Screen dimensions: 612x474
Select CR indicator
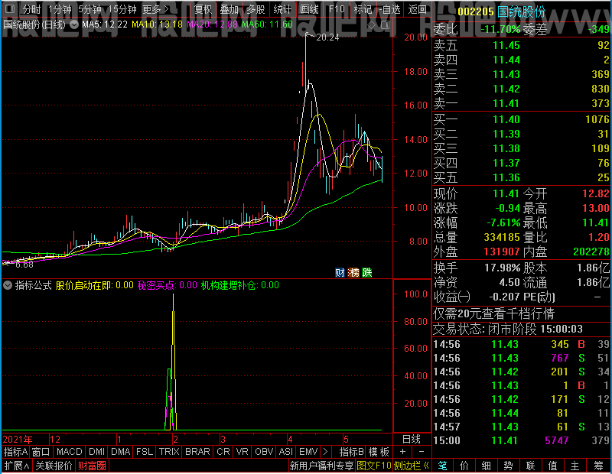coord(223,452)
